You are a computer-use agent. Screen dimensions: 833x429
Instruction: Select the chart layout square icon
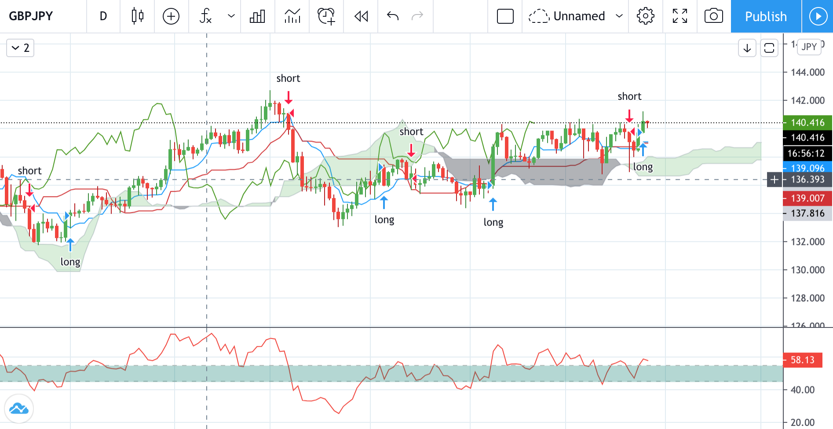[505, 16]
